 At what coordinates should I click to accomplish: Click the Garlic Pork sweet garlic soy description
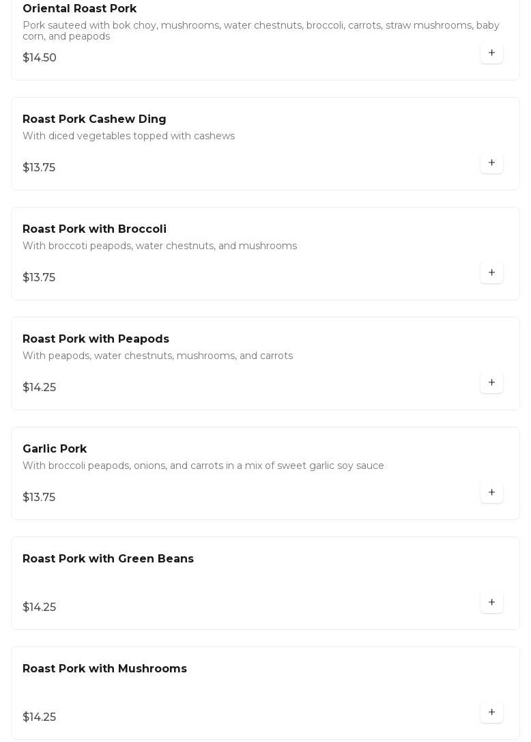203,466
